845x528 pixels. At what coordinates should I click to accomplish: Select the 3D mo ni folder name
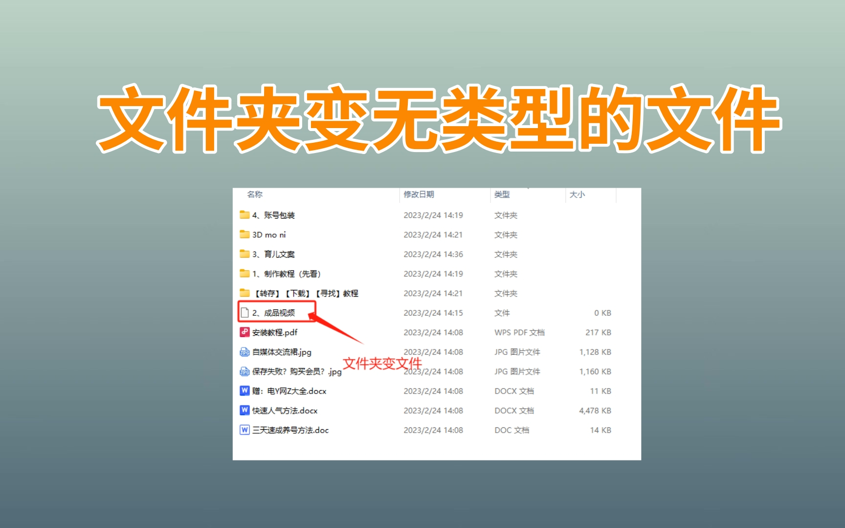269,235
